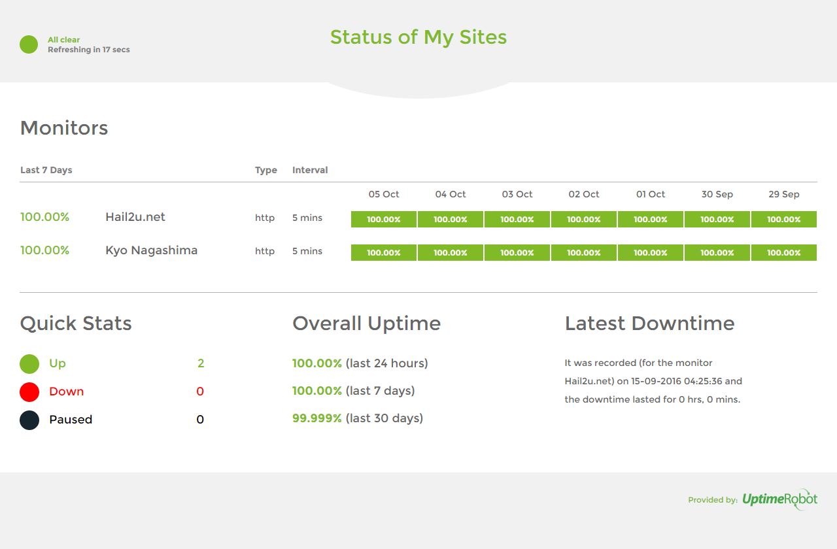This screenshot has width=837, height=549.
Task: Click the Monitors section heading
Action: pyautogui.click(x=63, y=128)
